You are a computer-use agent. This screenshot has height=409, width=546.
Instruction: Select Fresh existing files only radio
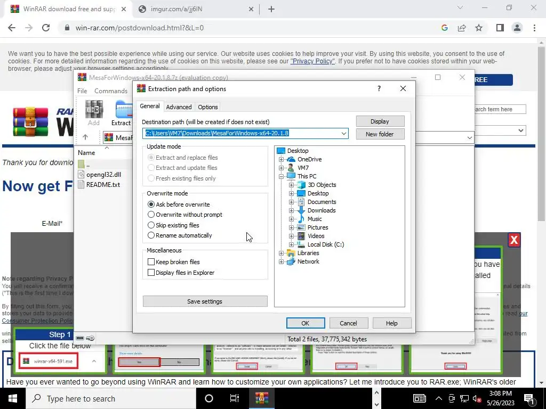151,178
